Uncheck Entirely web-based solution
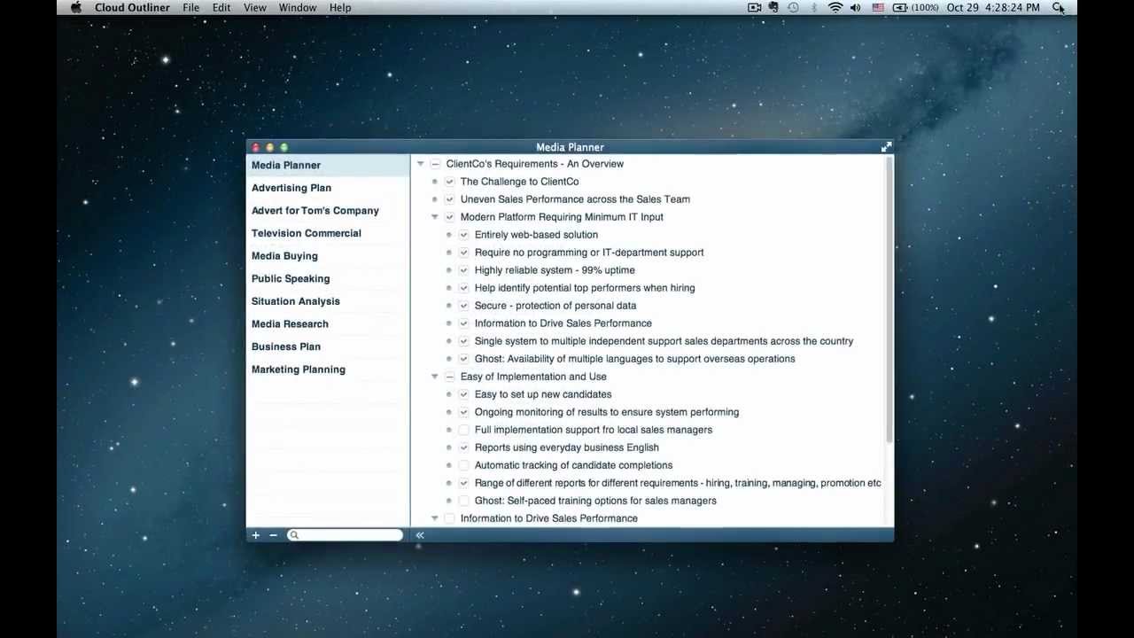The height and width of the screenshot is (638, 1134). [x=463, y=235]
